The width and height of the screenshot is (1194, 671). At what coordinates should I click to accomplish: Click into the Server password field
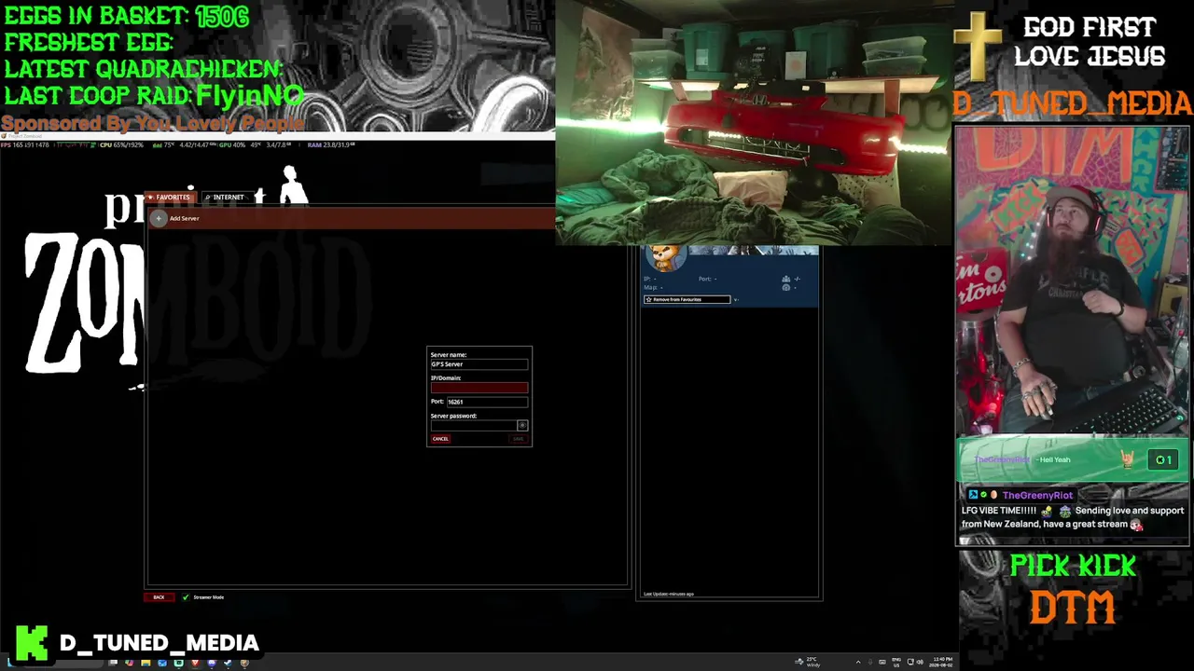pos(473,425)
